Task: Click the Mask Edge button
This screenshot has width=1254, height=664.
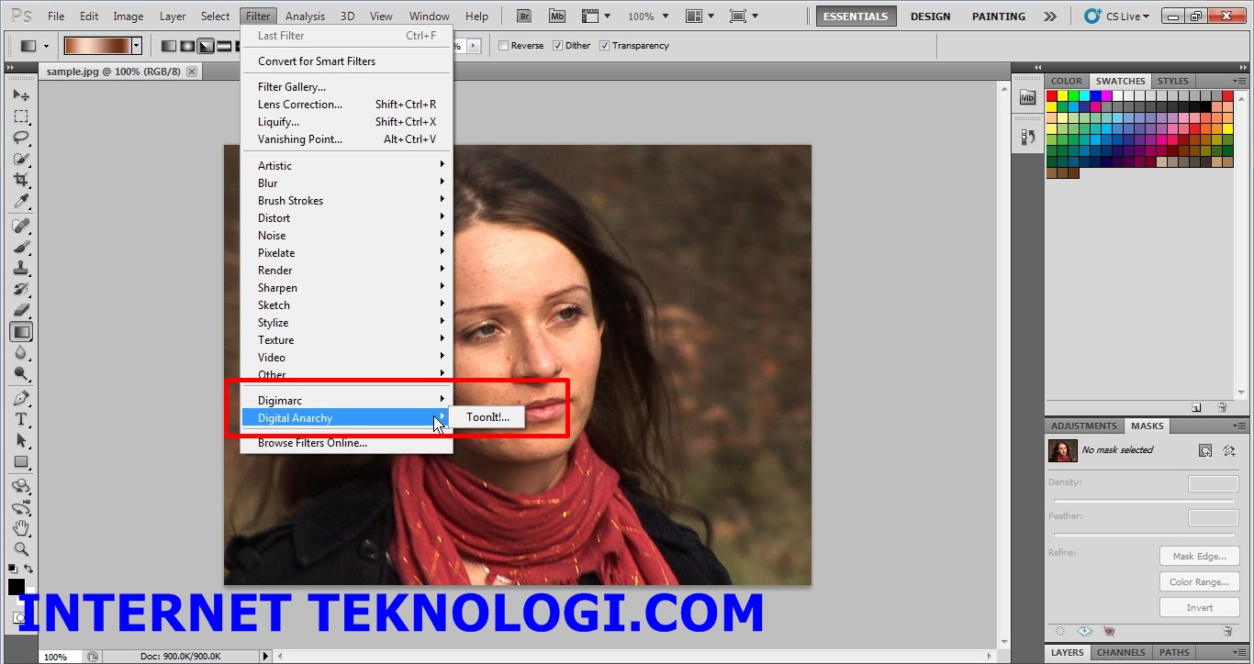Action: (x=1199, y=556)
